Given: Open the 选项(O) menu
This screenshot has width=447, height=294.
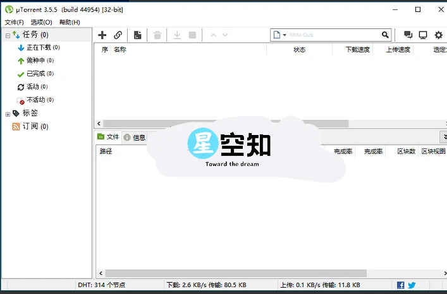Looking at the screenshot, I should pyautogui.click(x=41, y=22).
